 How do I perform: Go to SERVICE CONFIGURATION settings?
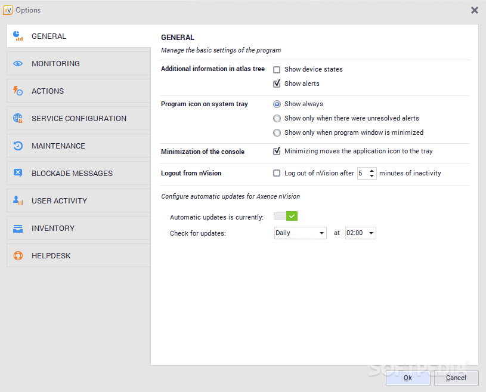click(79, 119)
